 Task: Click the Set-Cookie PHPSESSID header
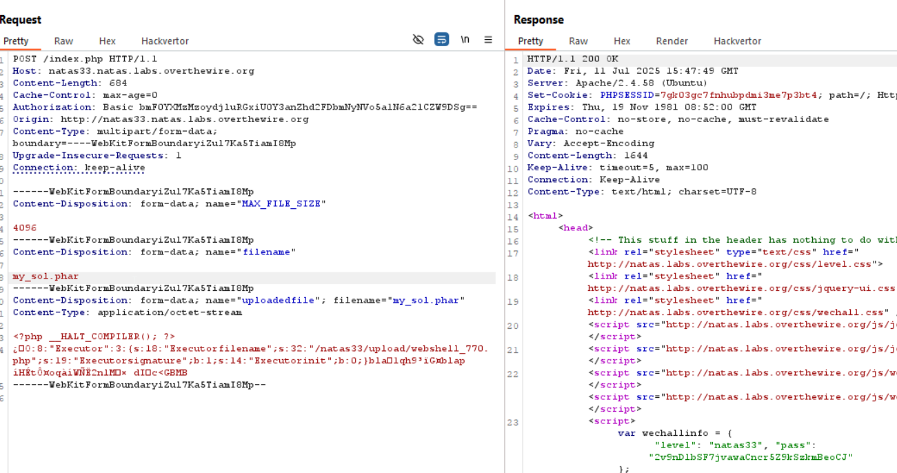[712, 95]
